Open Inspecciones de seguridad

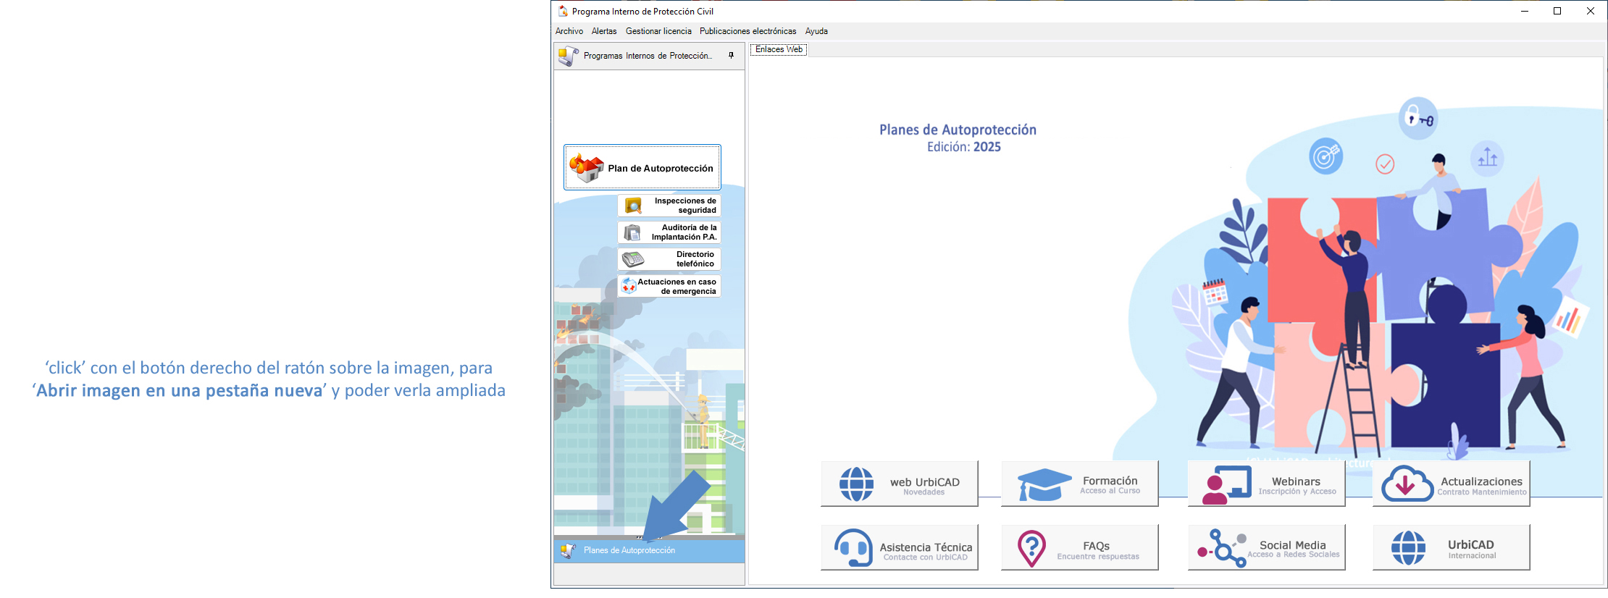669,206
